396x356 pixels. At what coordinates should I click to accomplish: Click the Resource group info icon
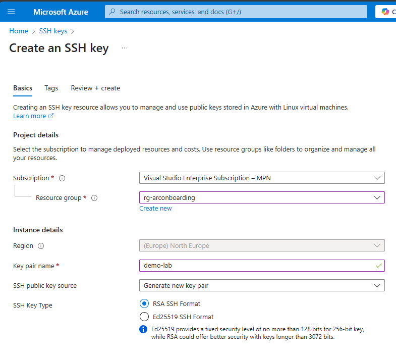94,198
